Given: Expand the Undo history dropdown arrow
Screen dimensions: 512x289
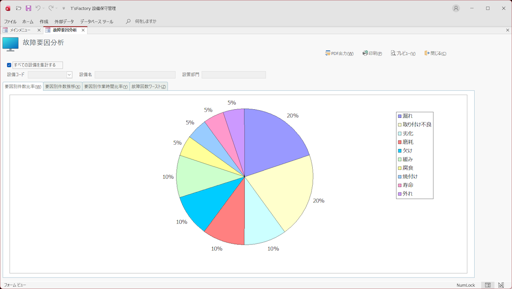Looking at the screenshot, I should click(44, 9).
